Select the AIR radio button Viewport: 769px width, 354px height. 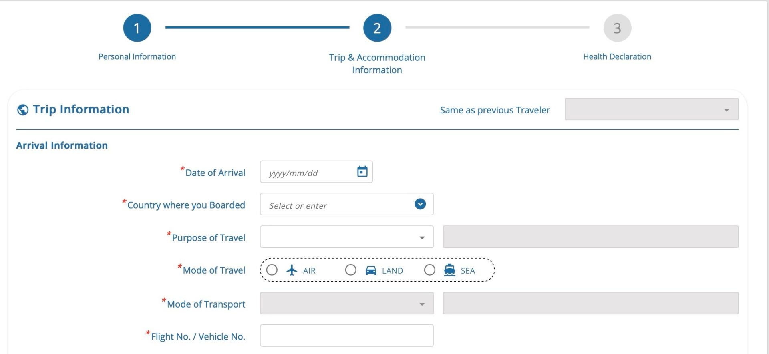[272, 270]
